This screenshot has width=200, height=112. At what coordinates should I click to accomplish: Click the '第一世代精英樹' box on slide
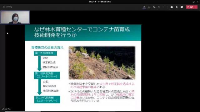tap(45, 53)
